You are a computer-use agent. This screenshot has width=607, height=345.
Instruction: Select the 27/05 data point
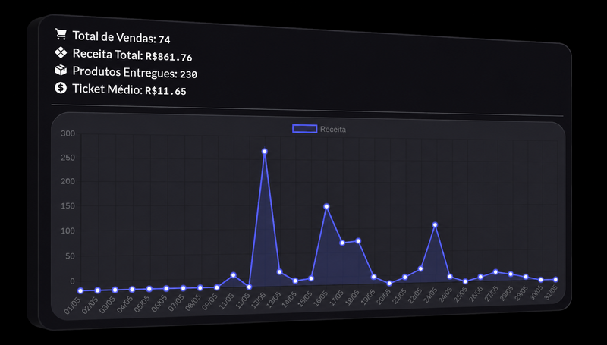495,272
